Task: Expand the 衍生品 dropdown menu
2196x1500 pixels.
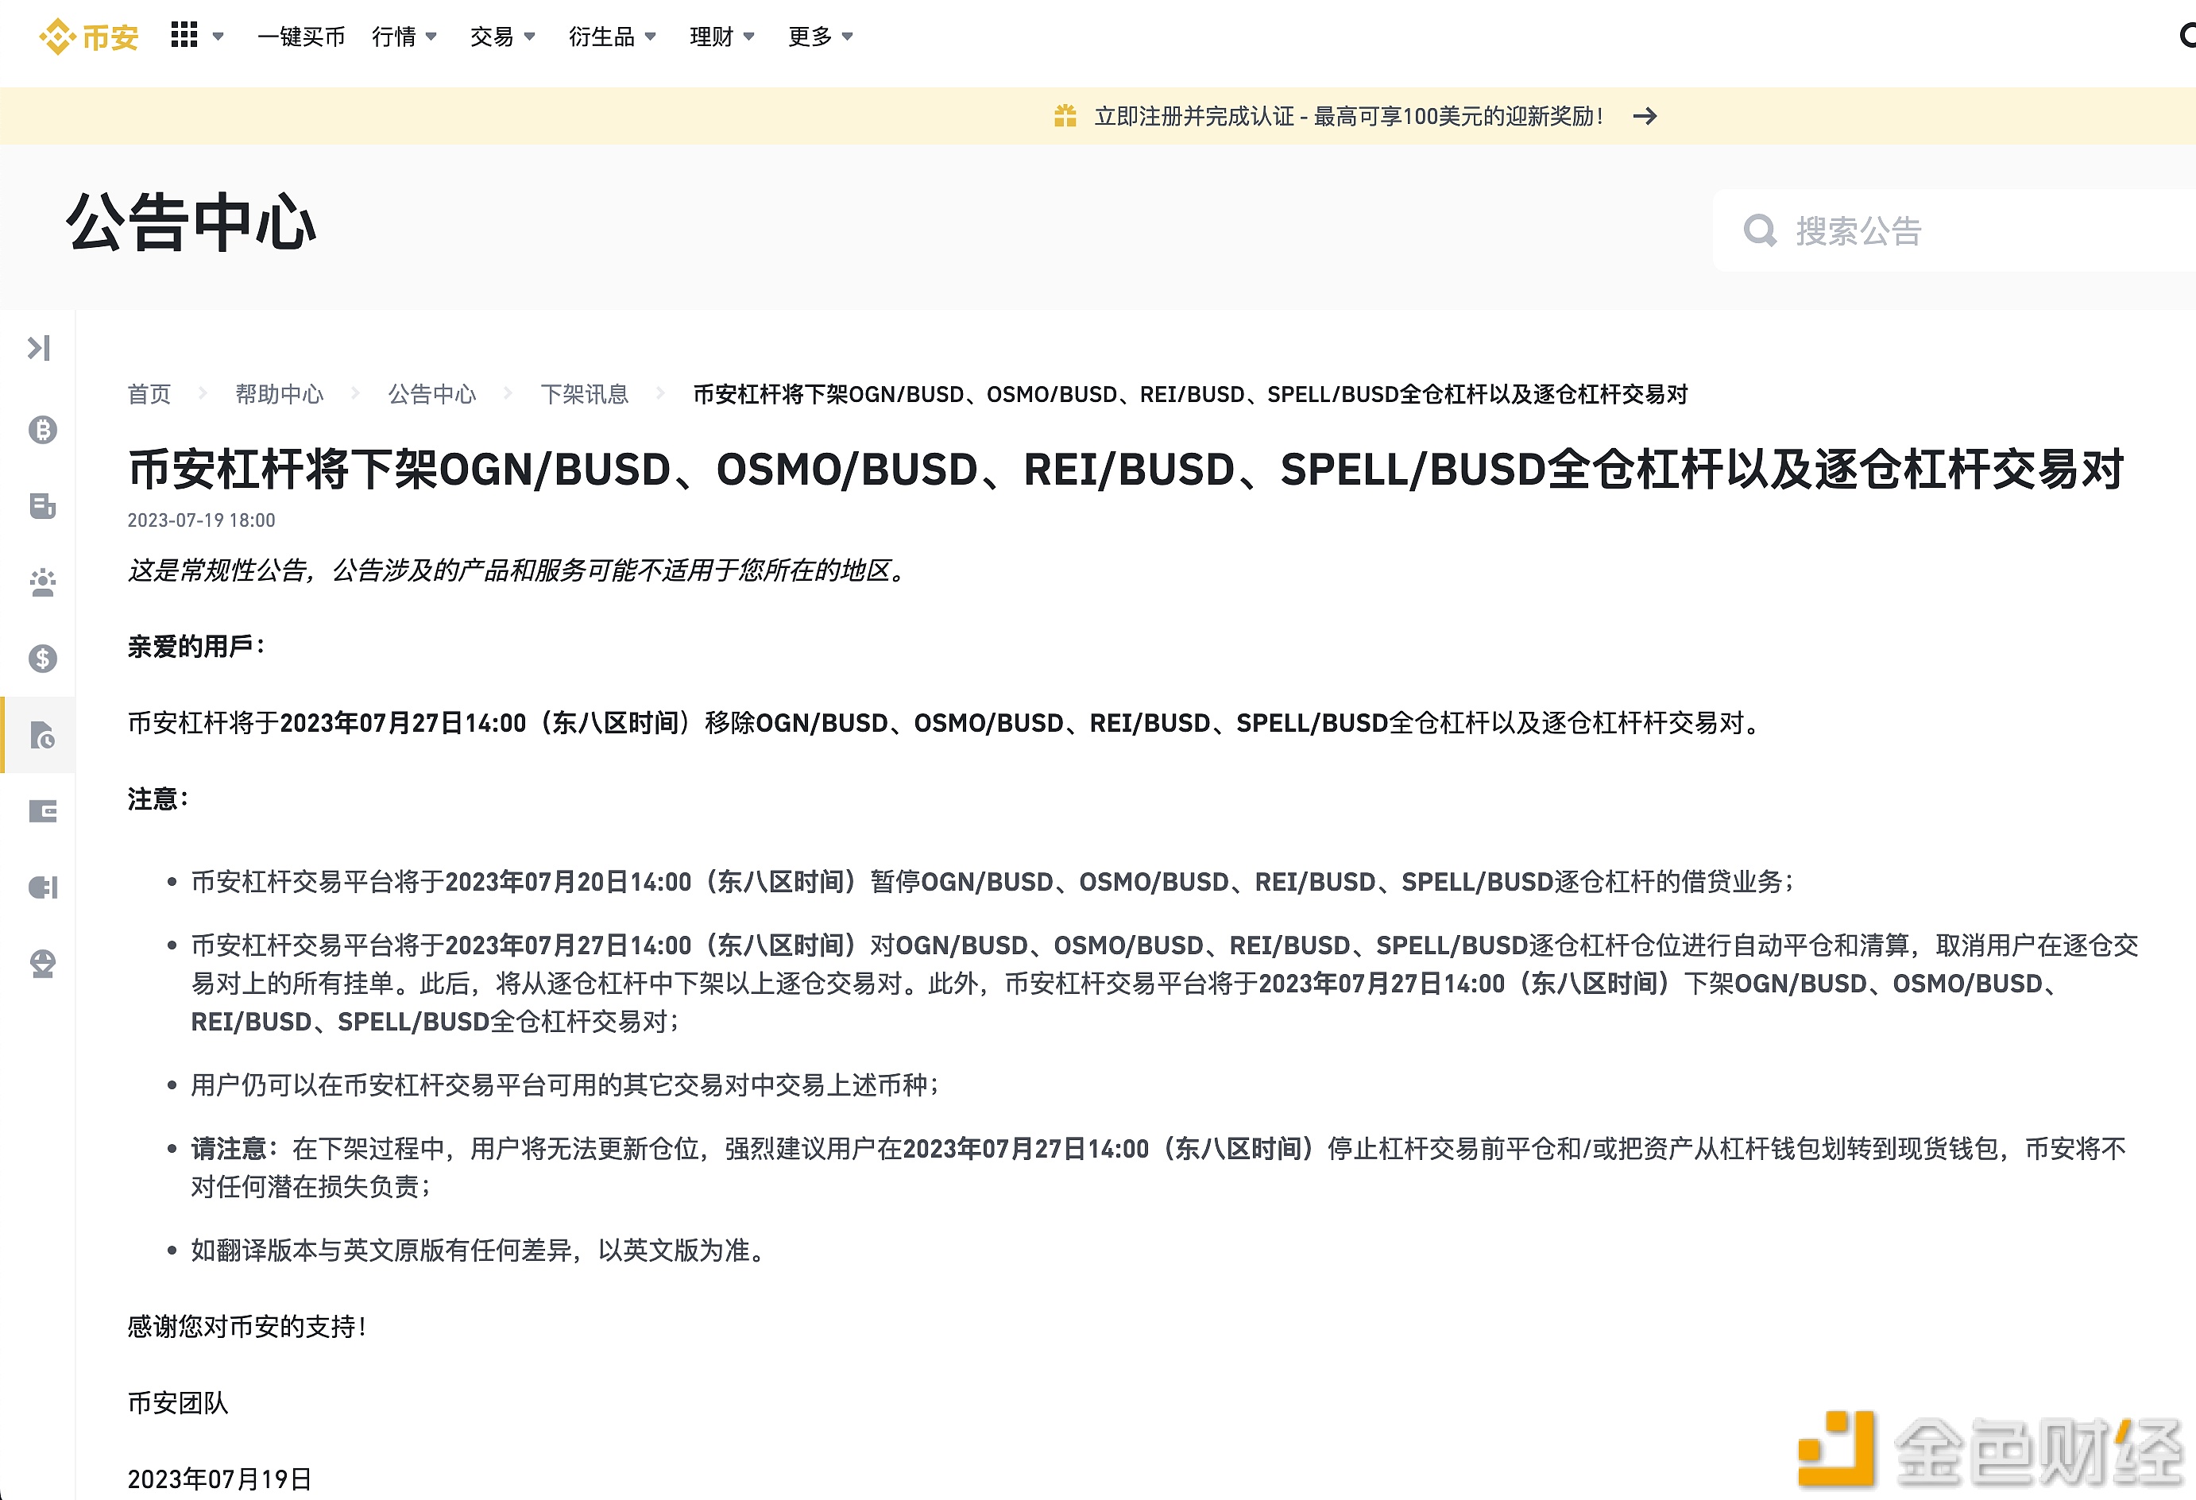Action: coord(613,37)
